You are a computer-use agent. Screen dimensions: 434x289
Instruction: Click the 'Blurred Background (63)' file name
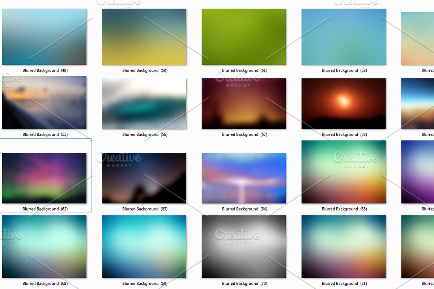point(145,209)
